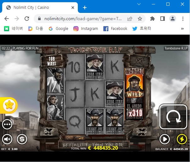
Task: Click the center K card symbol
Action: point(95,94)
